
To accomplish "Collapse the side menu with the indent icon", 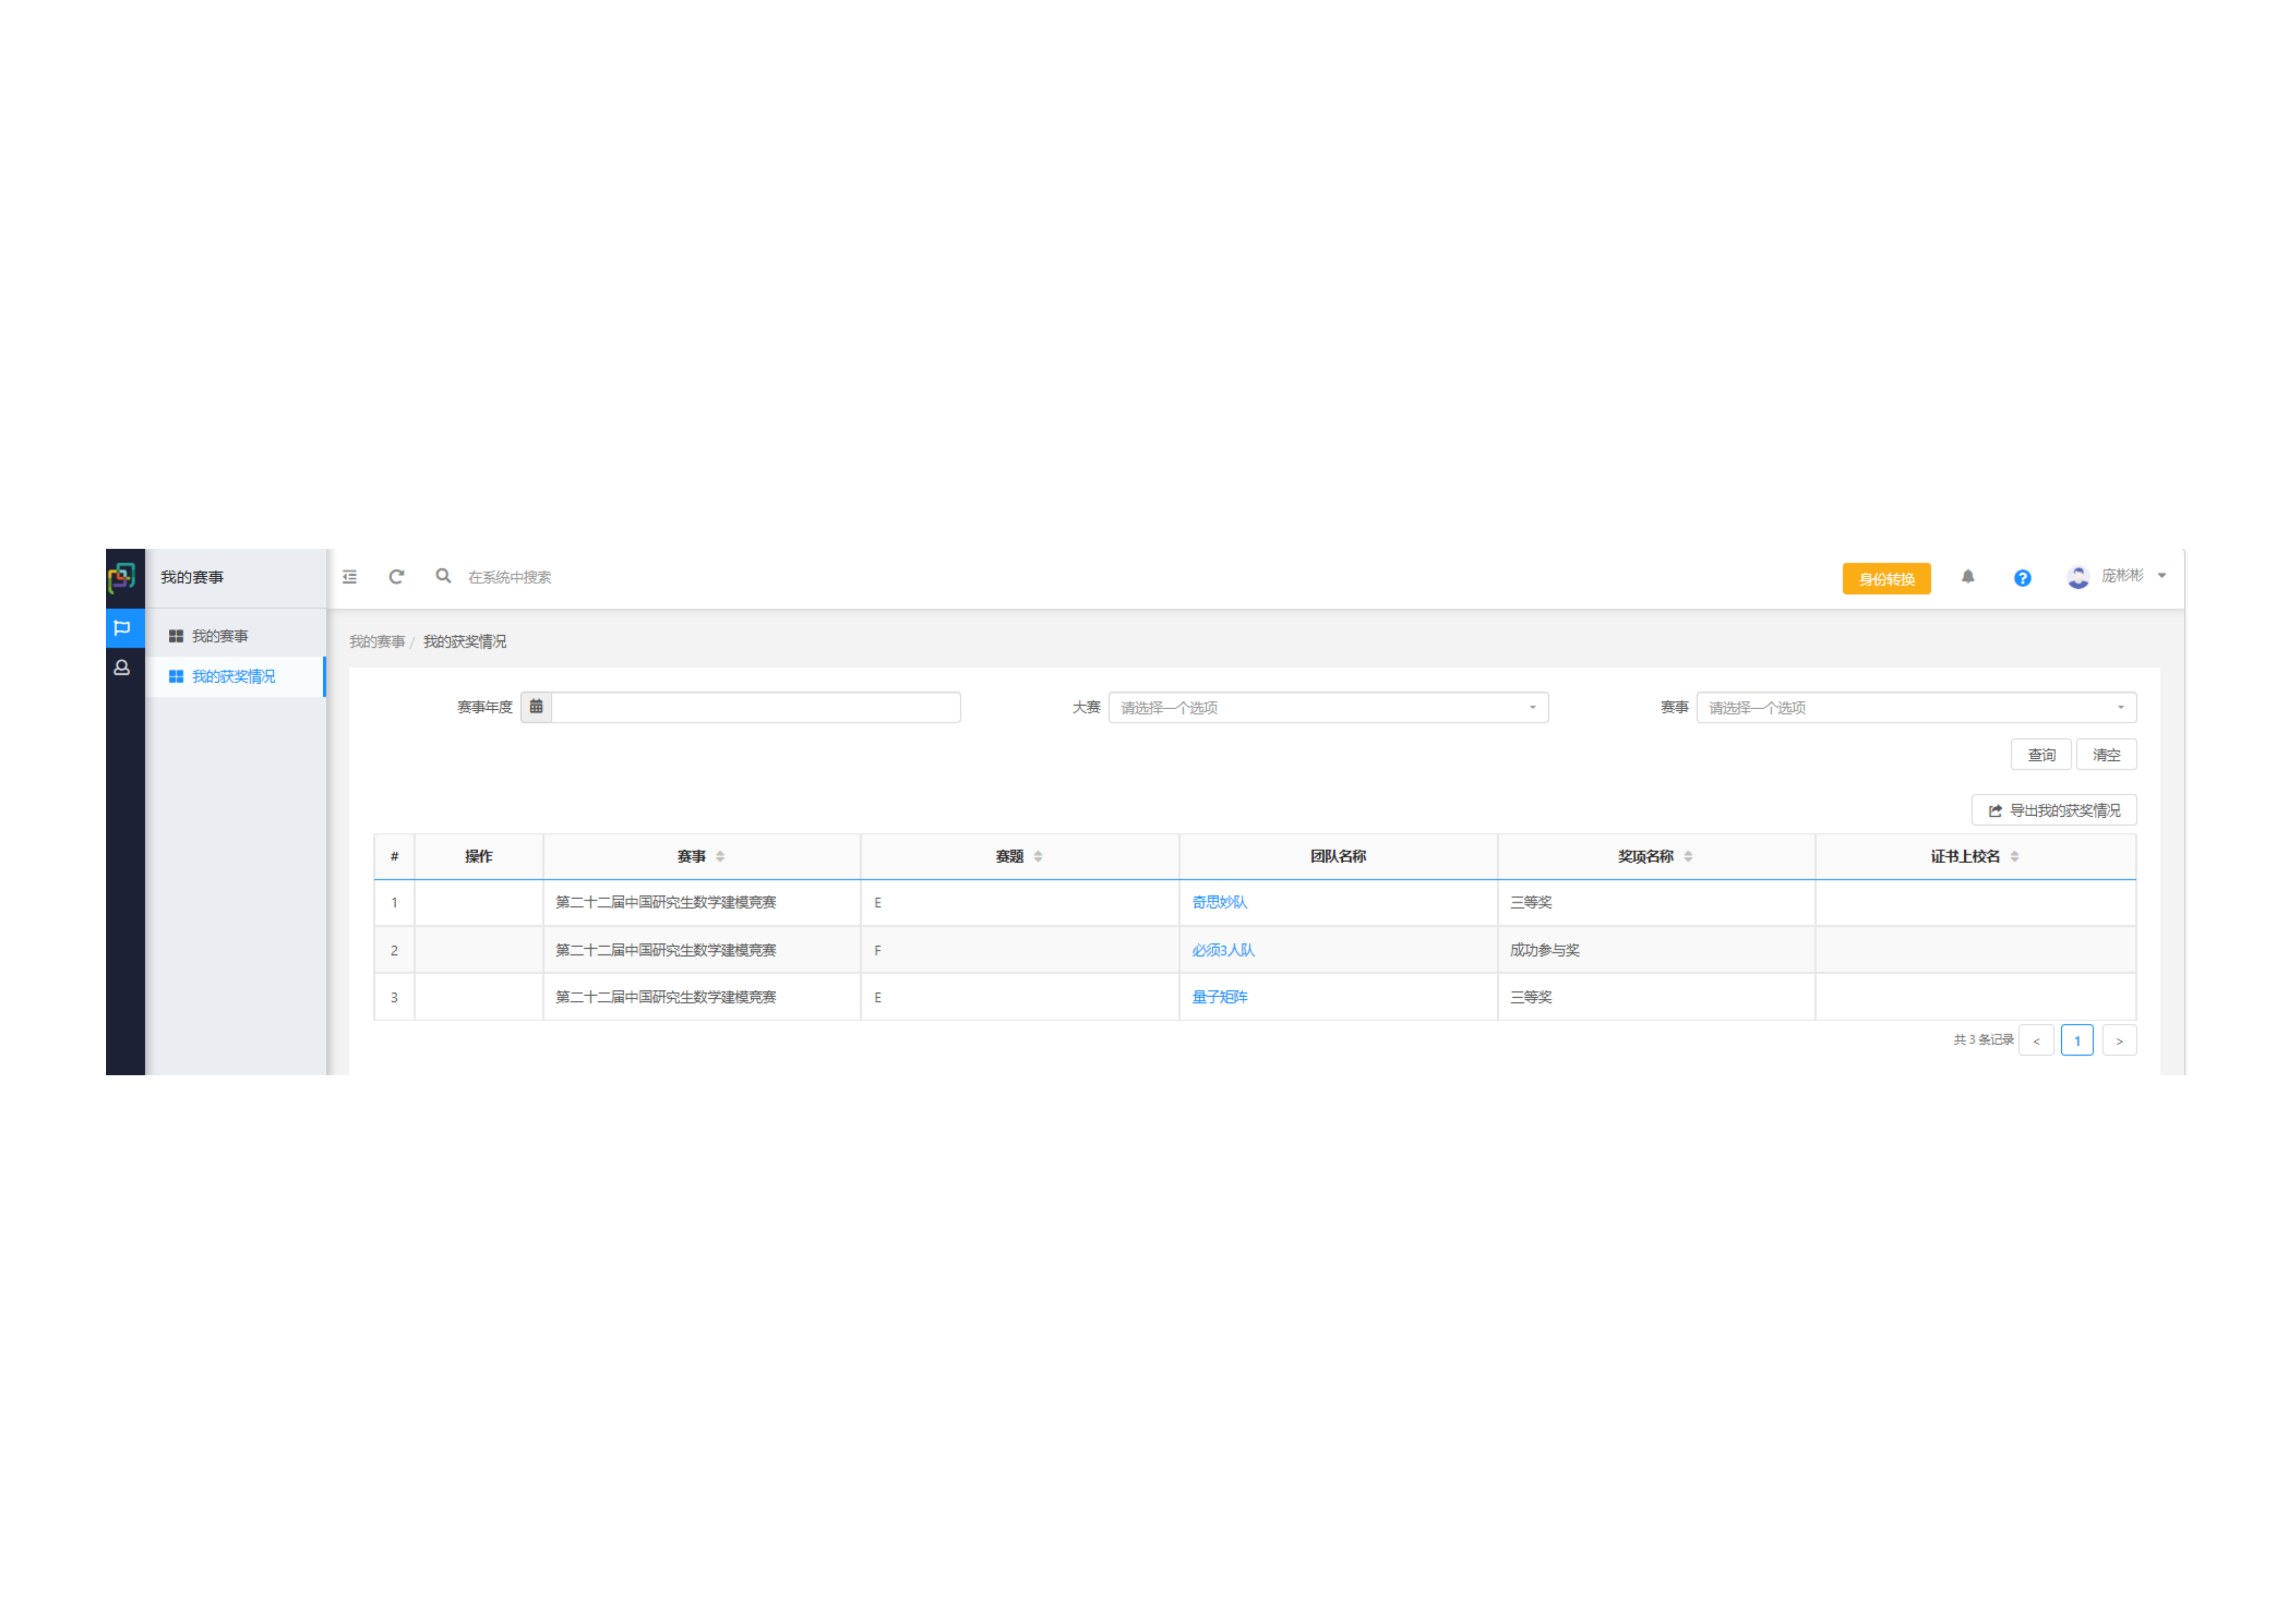I will tap(350, 577).
